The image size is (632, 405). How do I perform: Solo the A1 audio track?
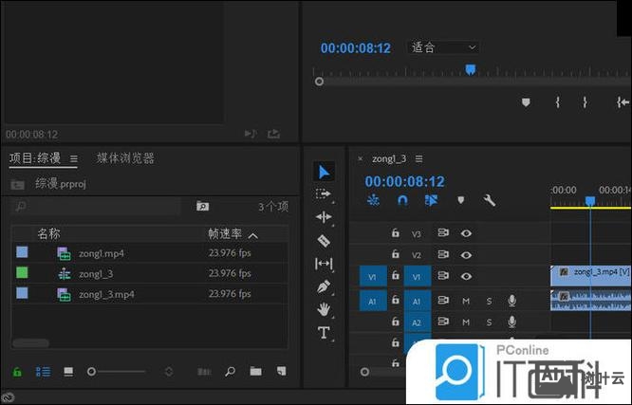(x=489, y=301)
